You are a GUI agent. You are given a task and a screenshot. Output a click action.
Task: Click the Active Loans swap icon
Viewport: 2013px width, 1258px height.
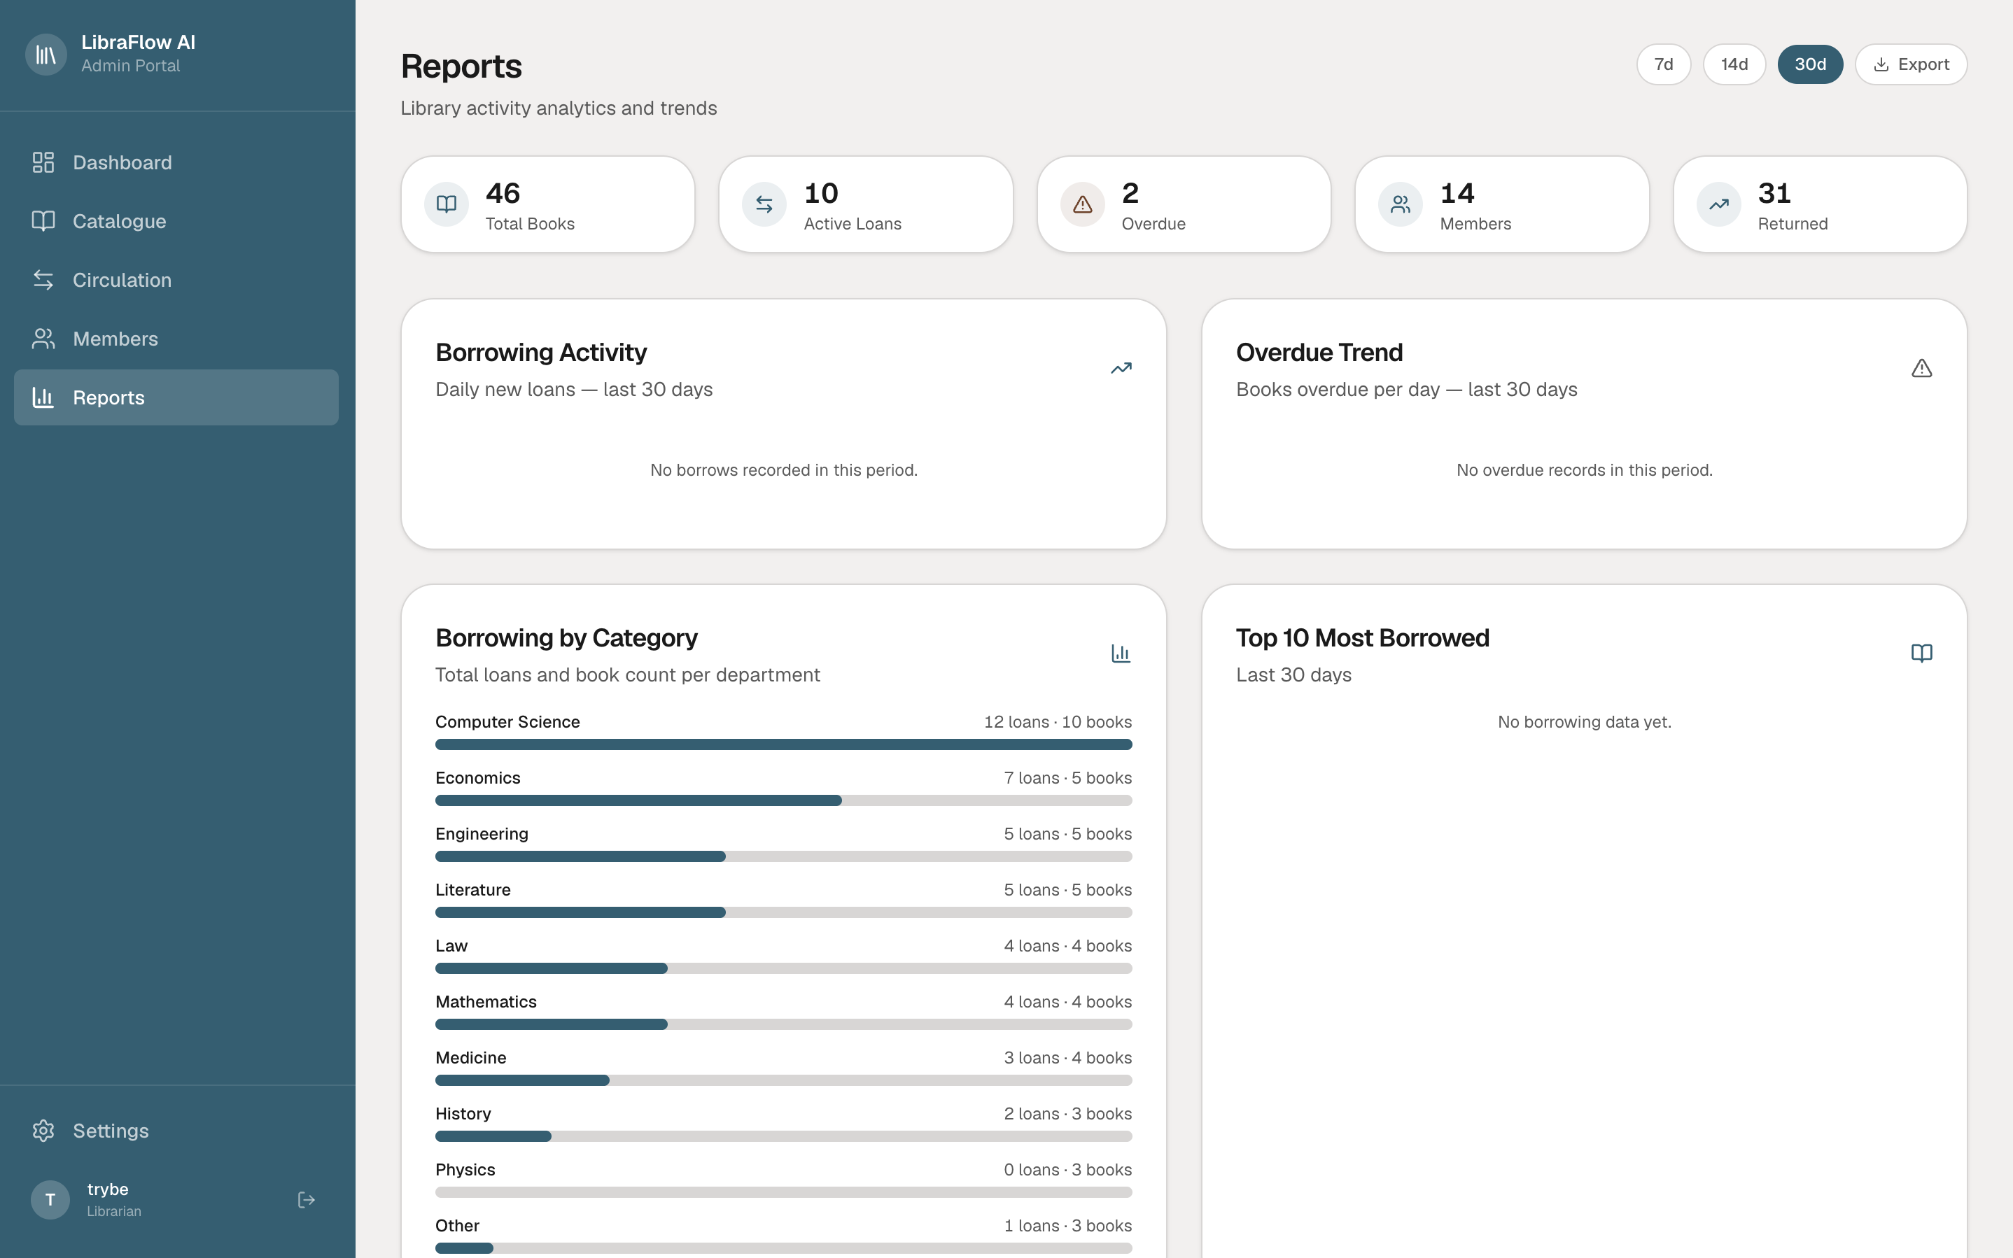click(764, 204)
